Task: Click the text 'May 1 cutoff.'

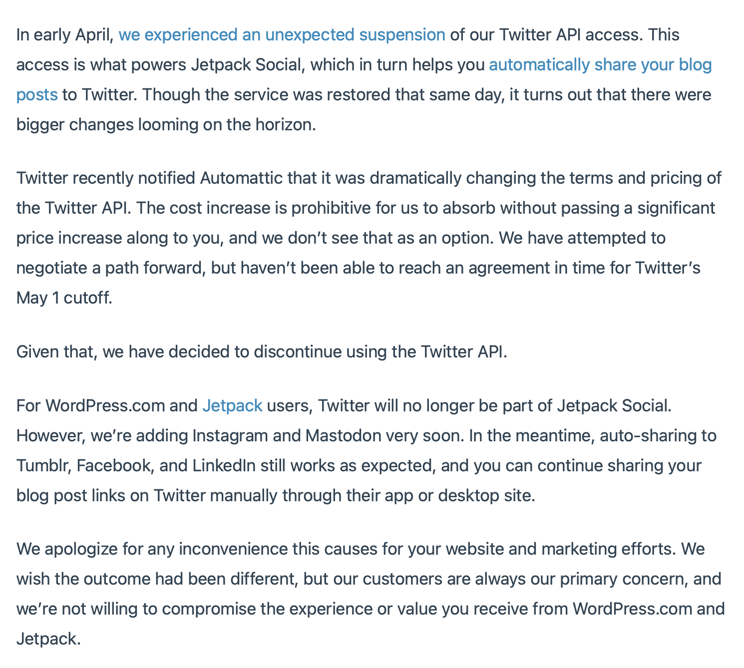Action: pos(64,298)
